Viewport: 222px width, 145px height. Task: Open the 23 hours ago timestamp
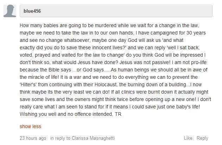tap(33, 138)
